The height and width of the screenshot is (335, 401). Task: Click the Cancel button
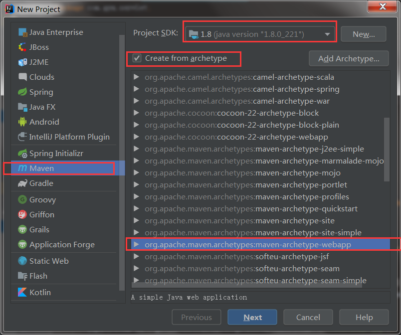point(308,317)
